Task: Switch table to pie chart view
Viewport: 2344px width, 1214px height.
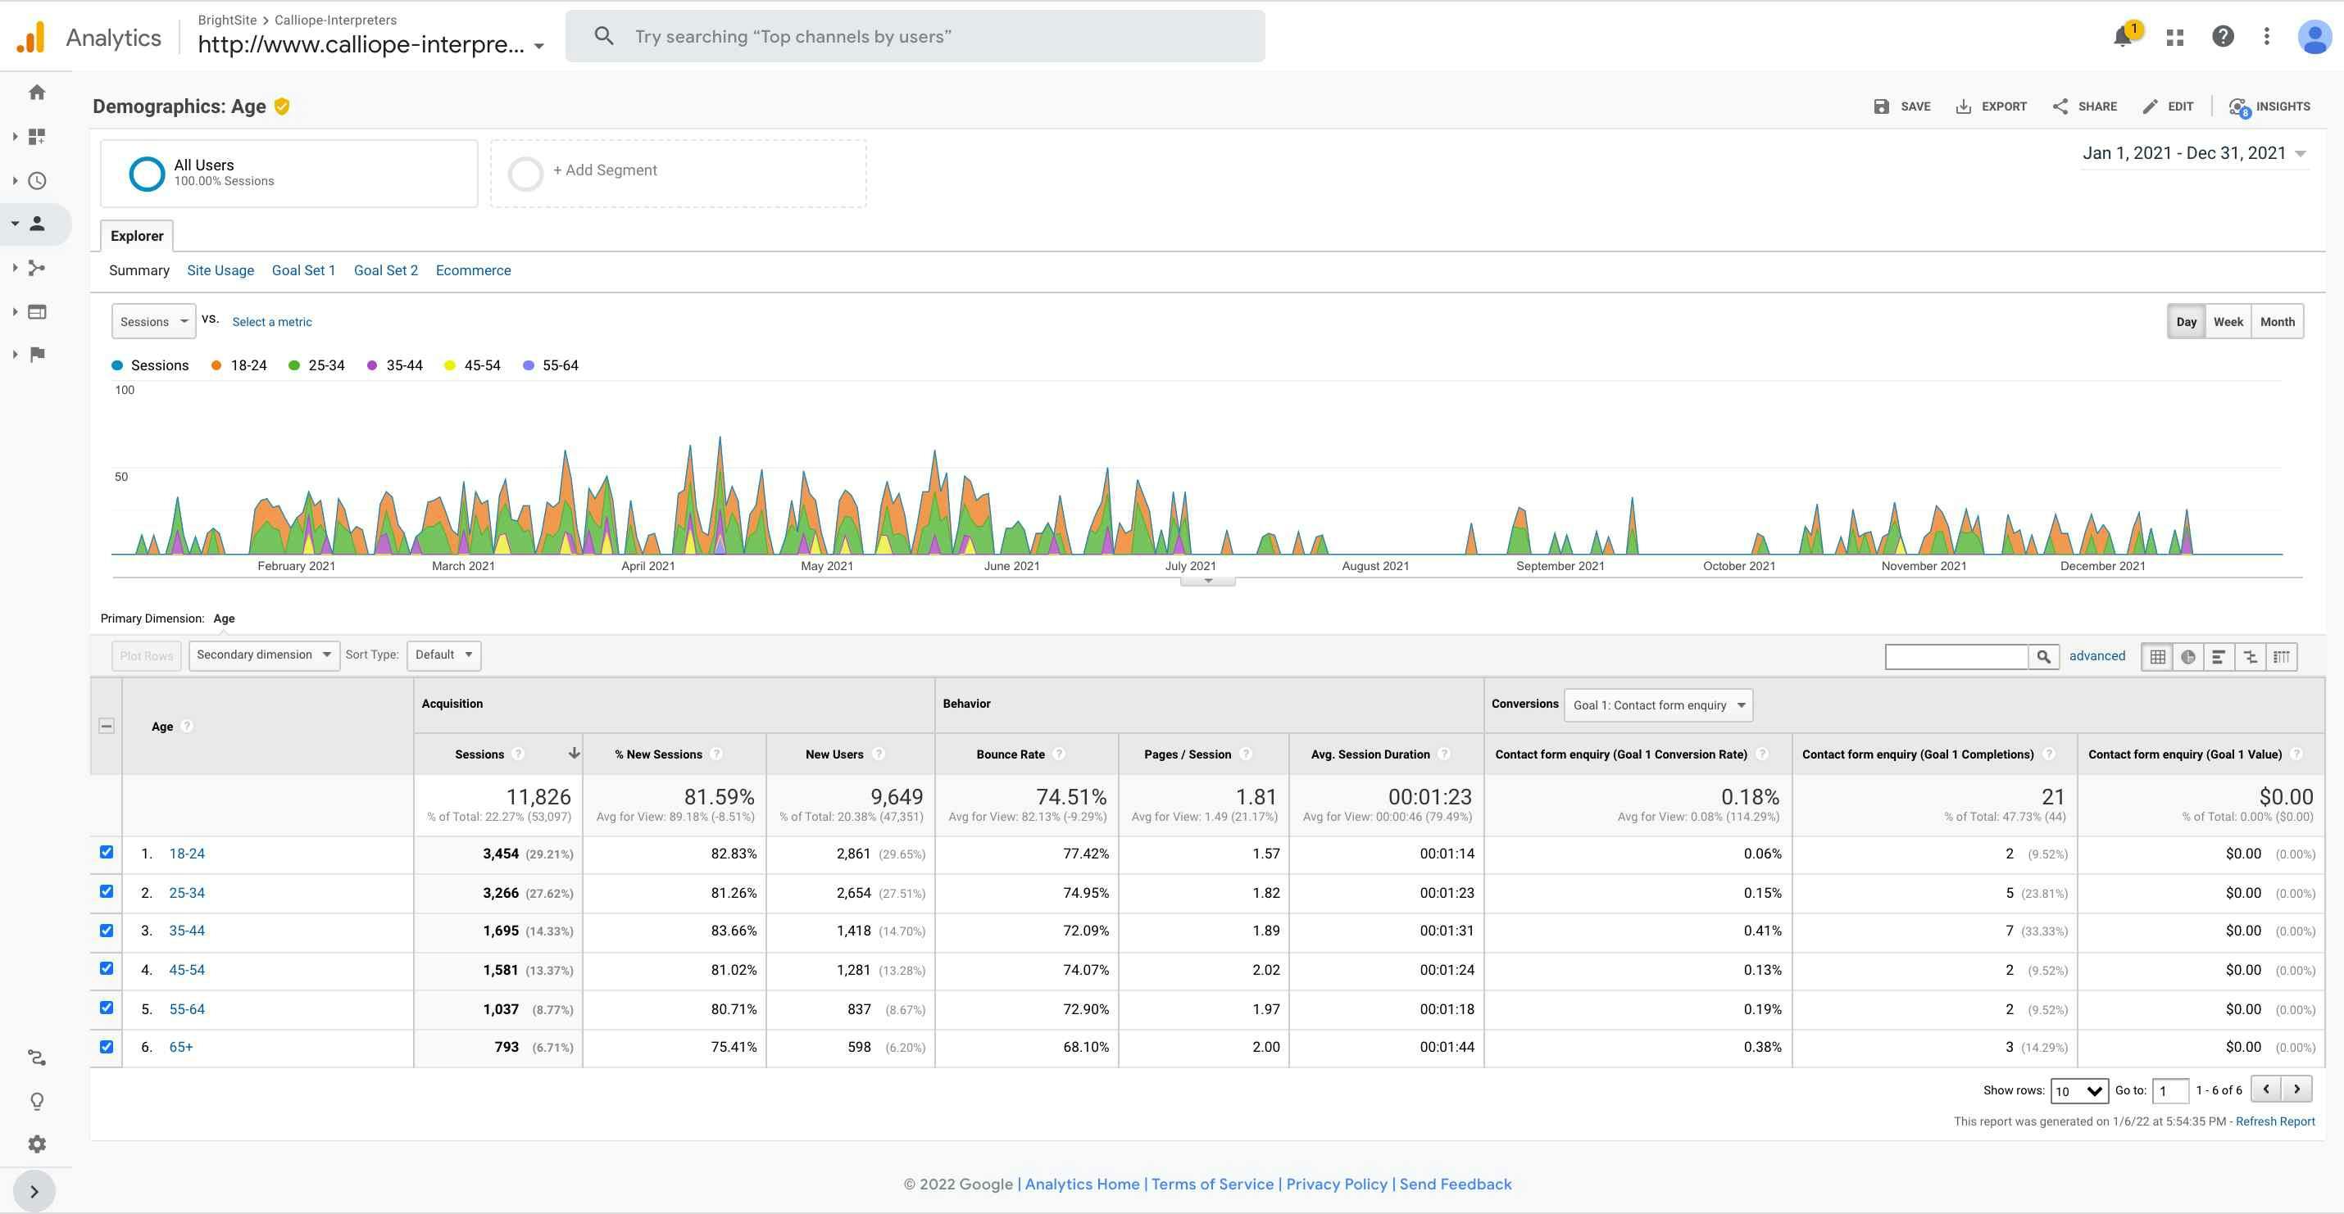Action: [x=2187, y=657]
